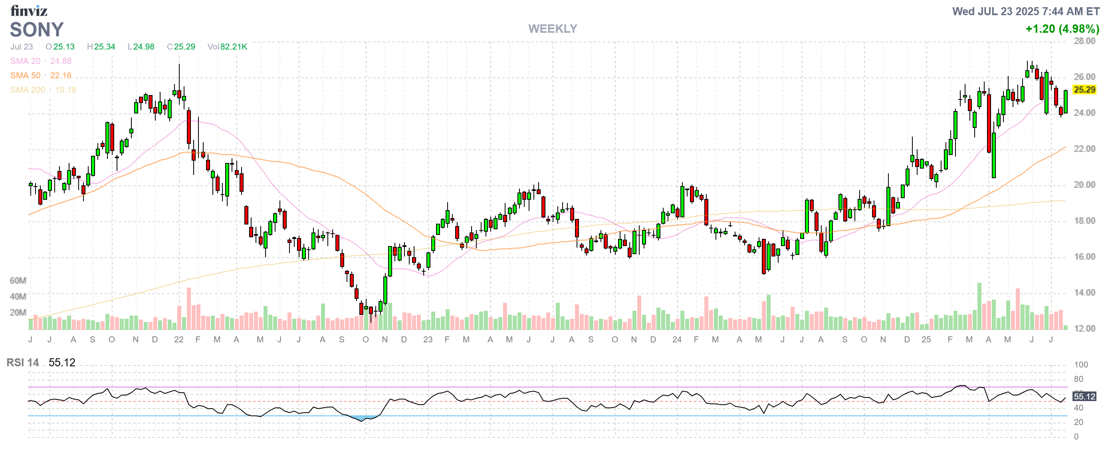This screenshot has height=449, width=1110.
Task: Click the WEEKLY timeframe label
Action: pos(553,29)
